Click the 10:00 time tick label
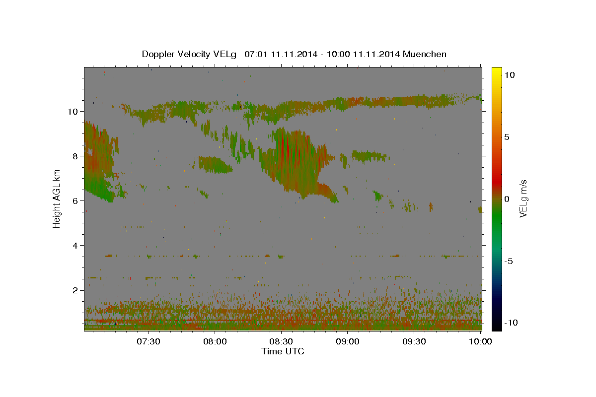 pos(480,341)
